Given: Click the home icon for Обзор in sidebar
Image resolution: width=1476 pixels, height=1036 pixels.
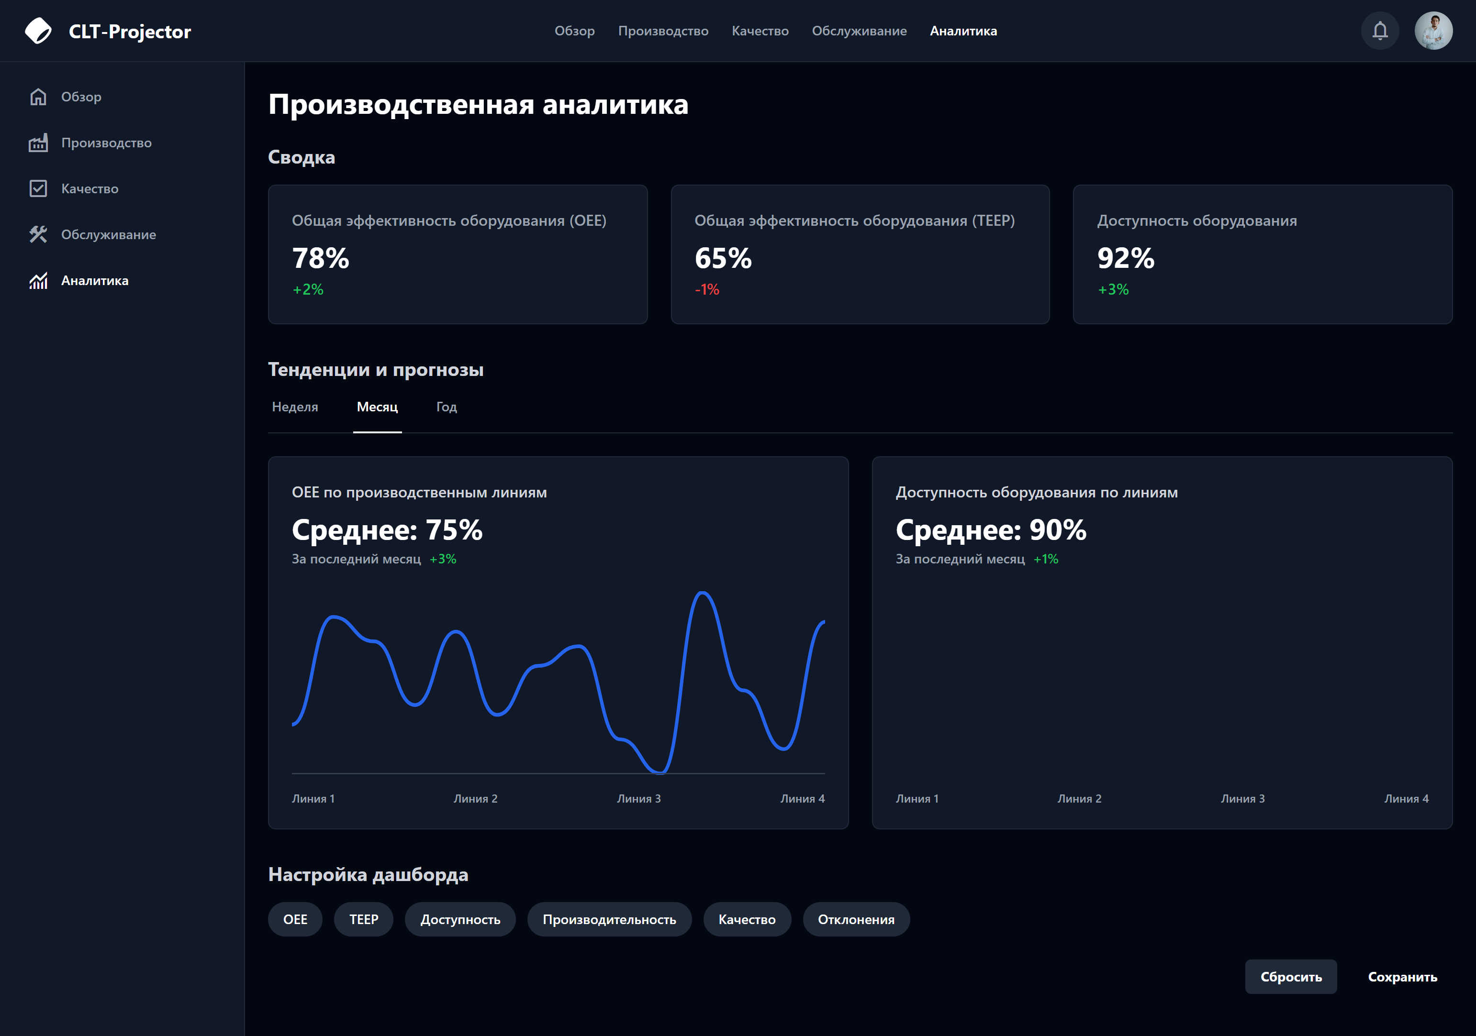Looking at the screenshot, I should tap(38, 97).
